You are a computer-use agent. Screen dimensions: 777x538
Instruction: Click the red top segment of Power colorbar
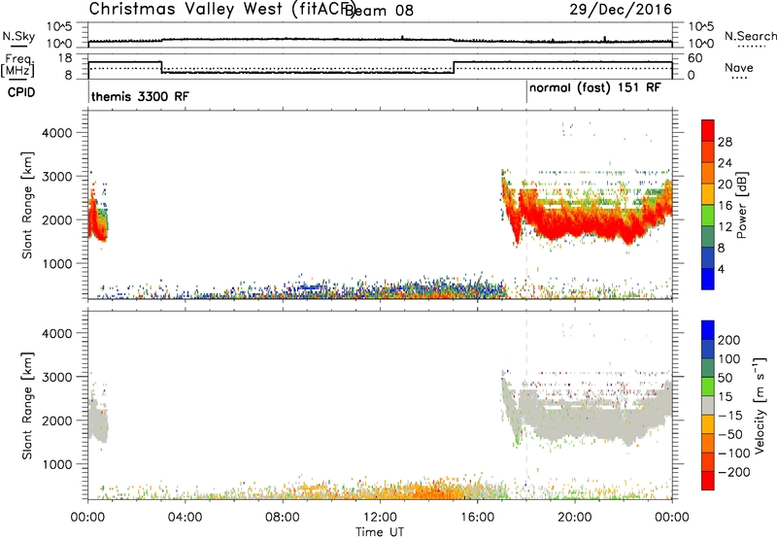tap(708, 130)
